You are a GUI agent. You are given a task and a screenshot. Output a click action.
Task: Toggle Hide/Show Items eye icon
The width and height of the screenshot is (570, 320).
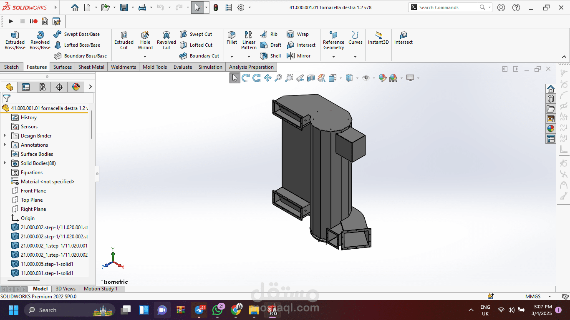366,78
